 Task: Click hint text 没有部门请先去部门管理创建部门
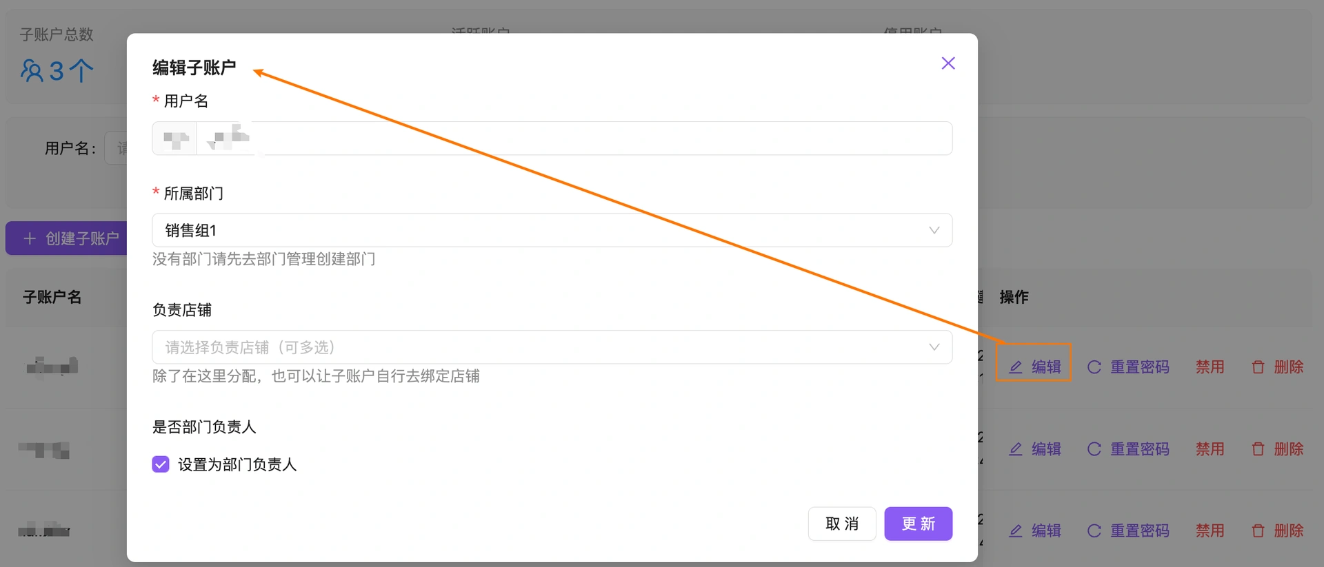(264, 259)
